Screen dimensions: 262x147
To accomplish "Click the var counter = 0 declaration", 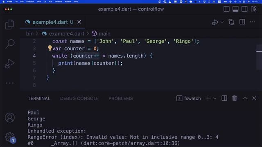I will click(75, 49).
